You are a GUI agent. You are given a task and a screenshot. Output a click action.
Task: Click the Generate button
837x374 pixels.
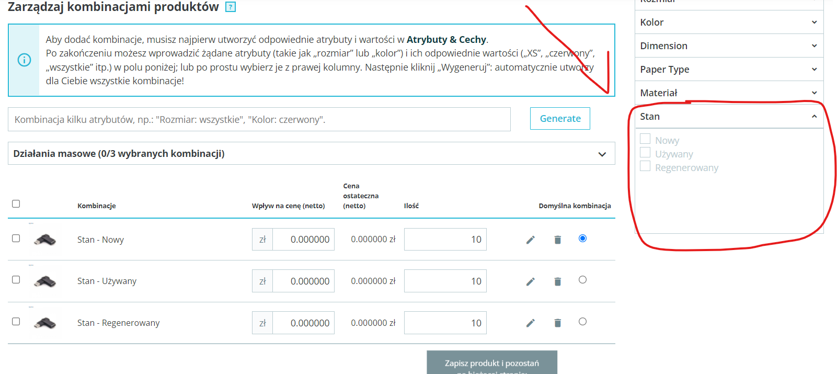(560, 118)
